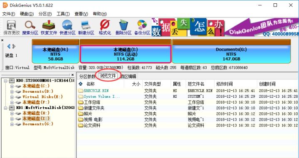The image size is (299, 158).
Task: Click the 快速分区 (Quick partition) toolbar icon
Action: click(67, 27)
